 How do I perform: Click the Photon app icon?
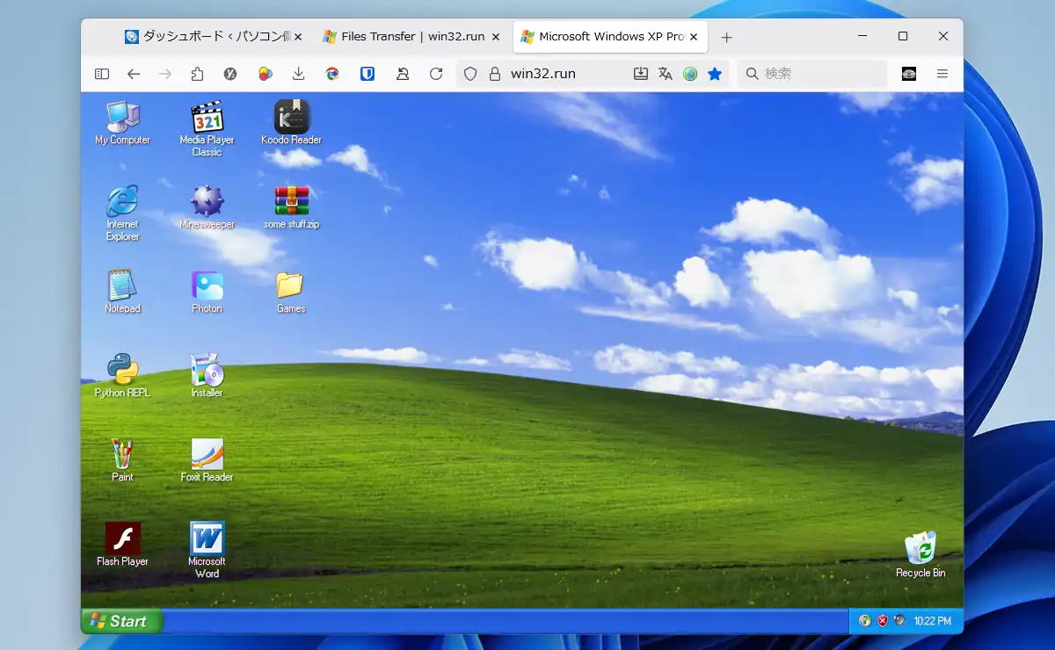point(207,286)
